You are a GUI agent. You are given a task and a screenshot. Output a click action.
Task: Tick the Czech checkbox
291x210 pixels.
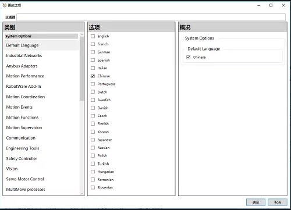pyautogui.click(x=93, y=116)
